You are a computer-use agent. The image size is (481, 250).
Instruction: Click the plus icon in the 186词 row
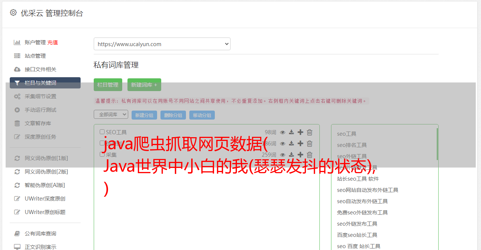pyautogui.click(x=300, y=144)
